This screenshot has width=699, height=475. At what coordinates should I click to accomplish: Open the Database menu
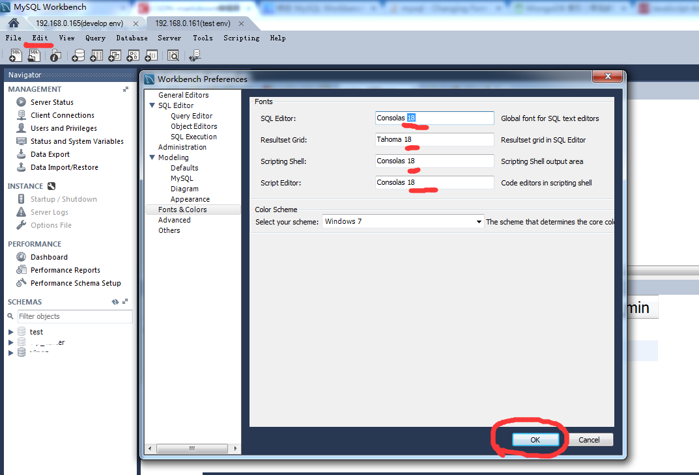(x=132, y=38)
